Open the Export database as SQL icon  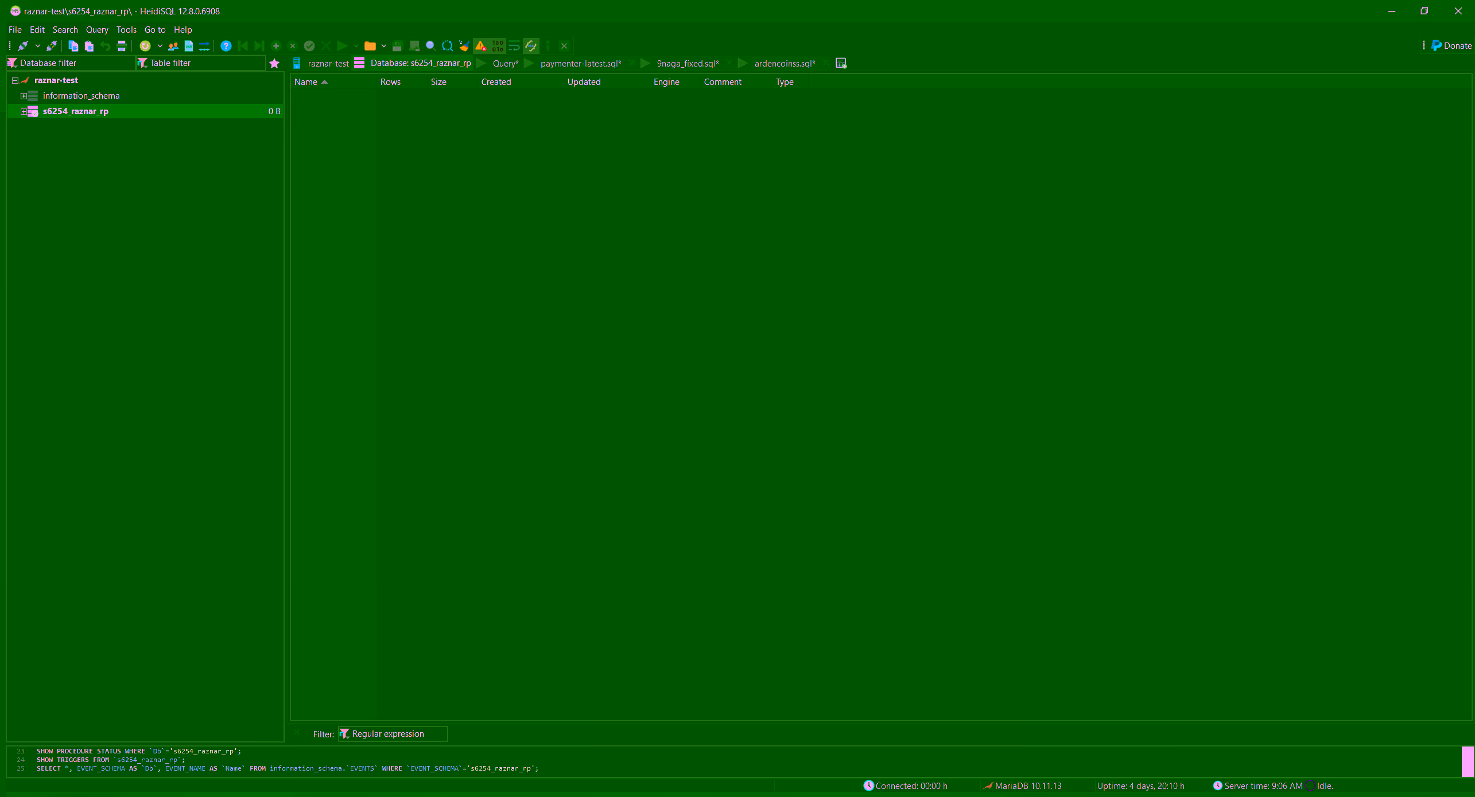pyautogui.click(x=204, y=46)
